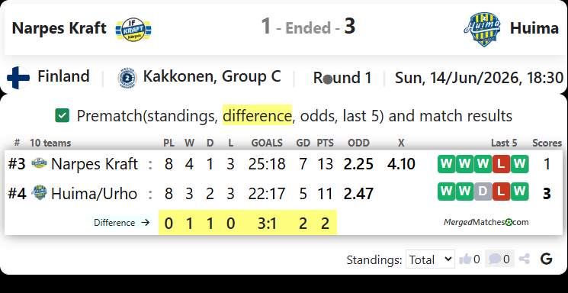Open the Standings Total dropdown
568x293 pixels.
[430, 259]
